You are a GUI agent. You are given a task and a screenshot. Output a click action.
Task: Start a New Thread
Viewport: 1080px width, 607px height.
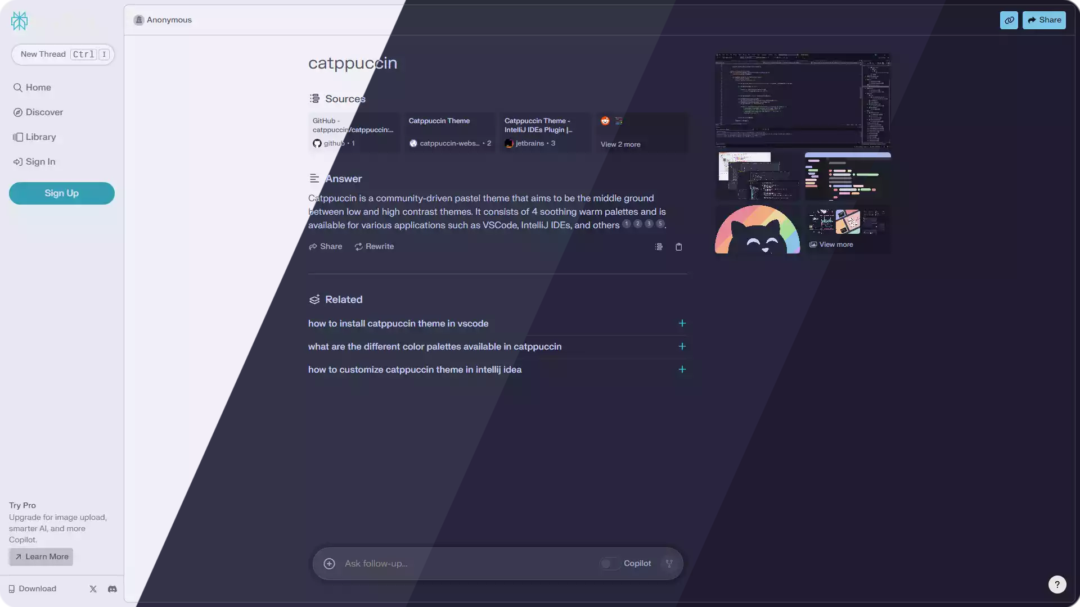[x=63, y=55]
